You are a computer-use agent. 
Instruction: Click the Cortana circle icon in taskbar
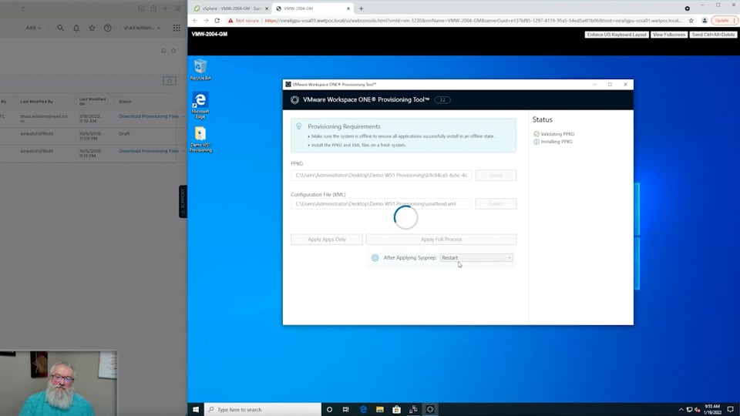[x=329, y=409]
